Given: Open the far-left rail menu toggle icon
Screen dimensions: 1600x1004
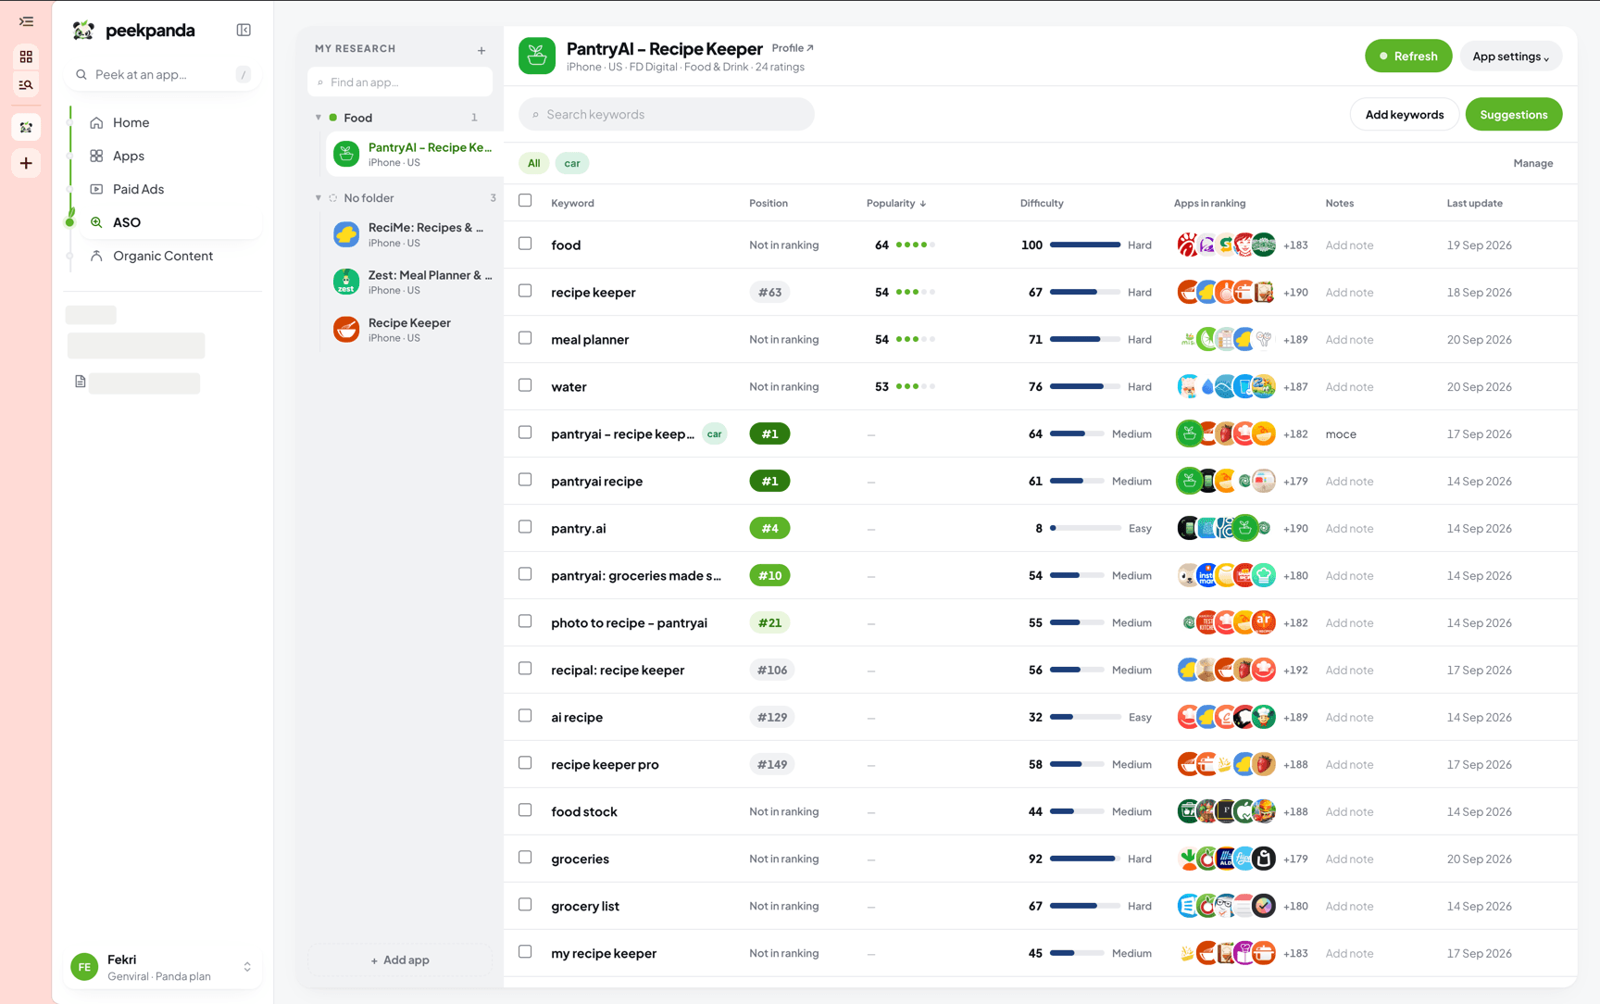Looking at the screenshot, I should 26,21.
